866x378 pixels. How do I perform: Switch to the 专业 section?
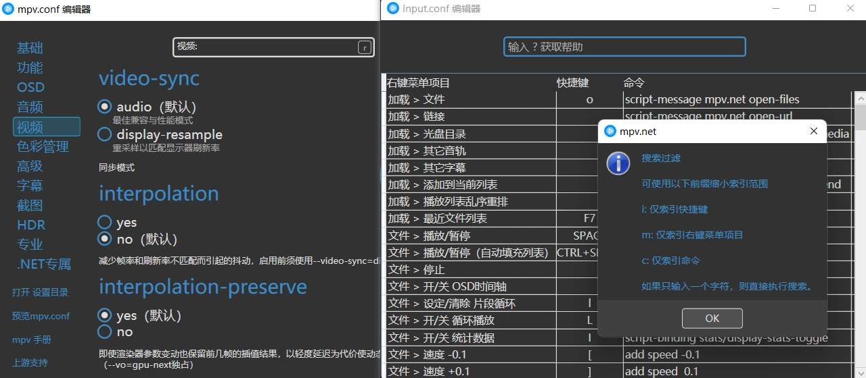click(x=30, y=244)
